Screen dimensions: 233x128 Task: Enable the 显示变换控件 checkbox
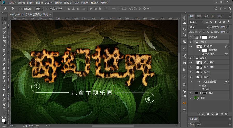[x=48, y=9]
